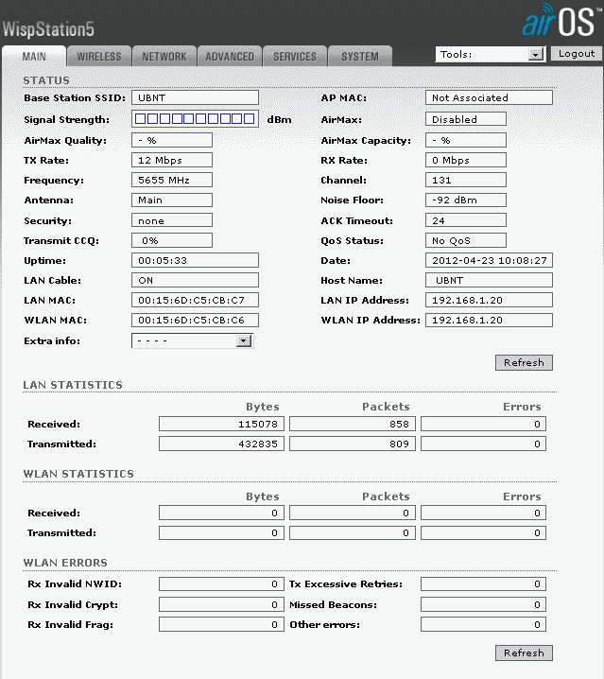Click the WLAN MAC 00:15:6D:C5:CB:C6 value
This screenshot has width=604, height=679.
pos(195,320)
